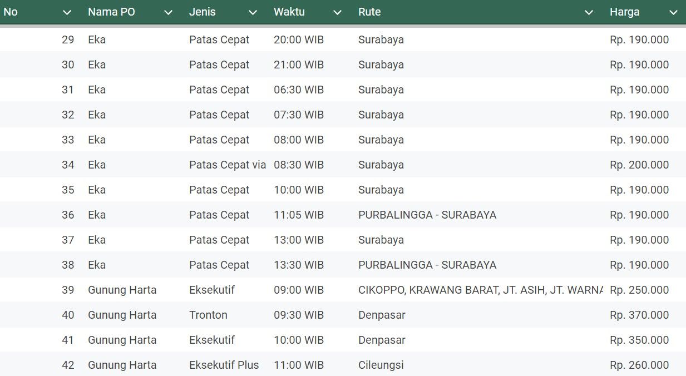Select Denpasar route in row 41

(x=382, y=340)
